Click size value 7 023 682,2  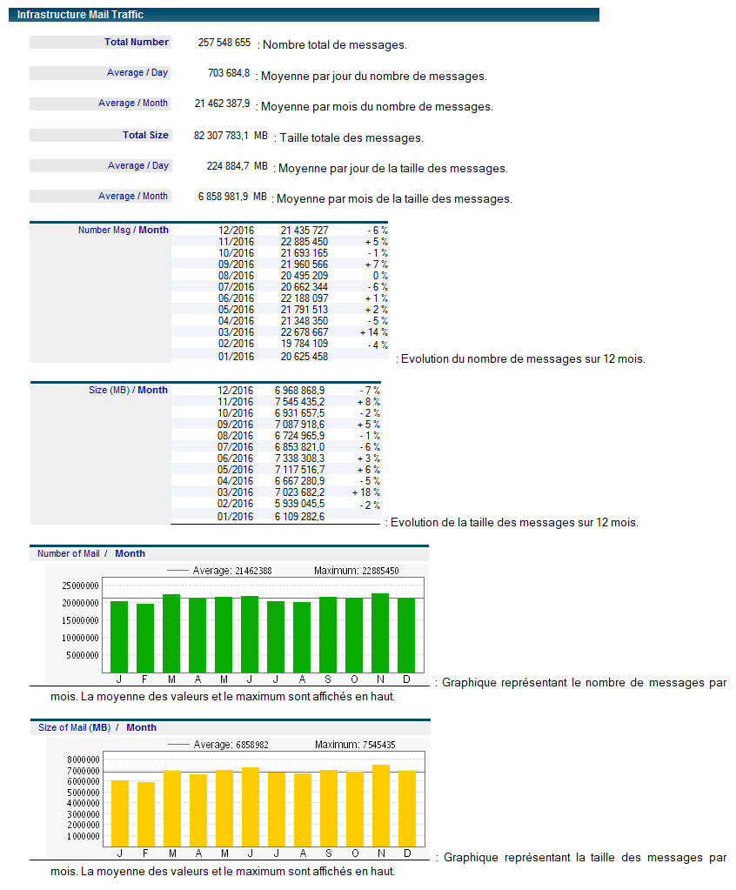[299, 492]
